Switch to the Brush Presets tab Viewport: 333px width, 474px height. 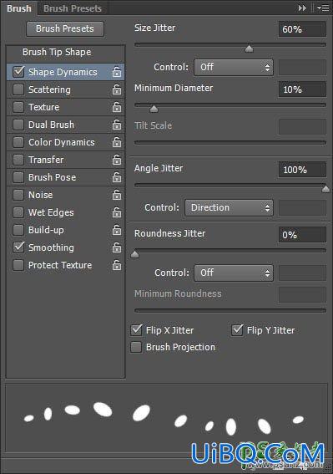click(x=73, y=8)
